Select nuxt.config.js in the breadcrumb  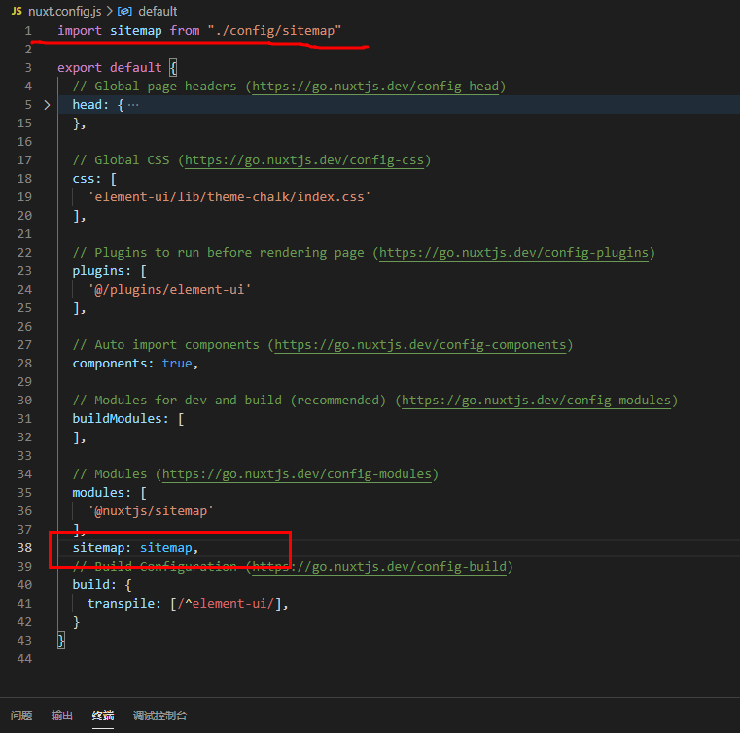click(64, 11)
